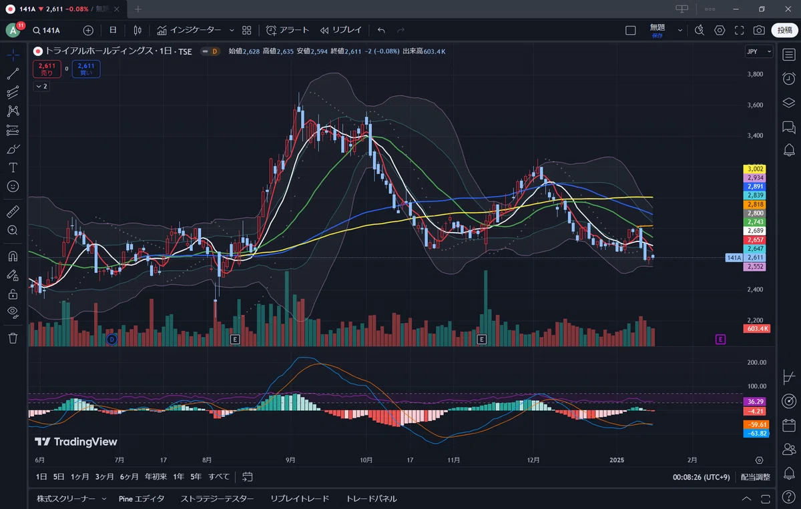Select the ruler measure tool
The image size is (801, 509).
click(13, 212)
